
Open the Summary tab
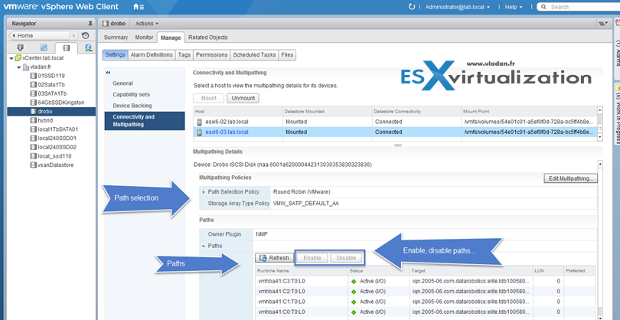pos(116,38)
